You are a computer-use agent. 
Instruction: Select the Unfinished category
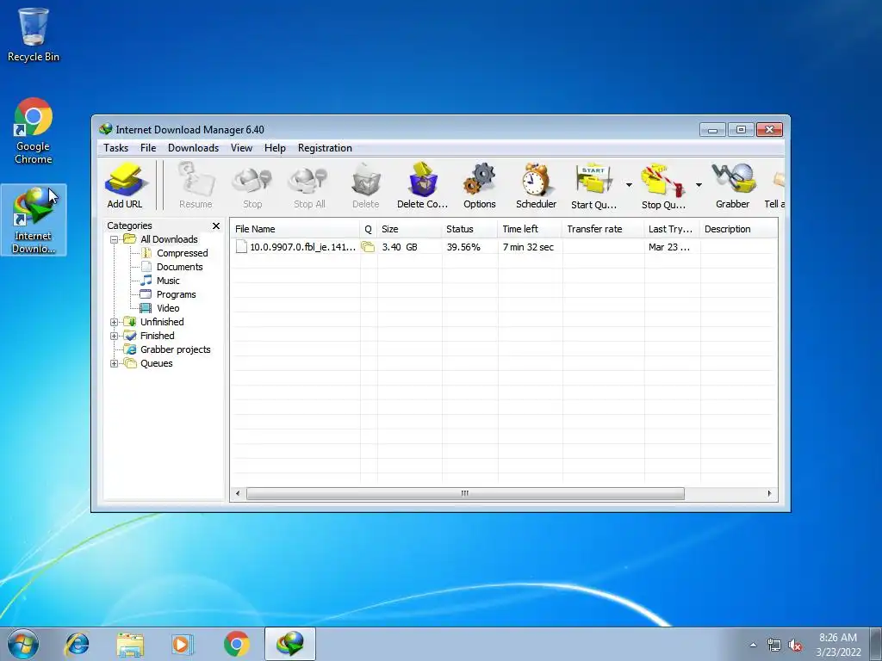tap(162, 322)
